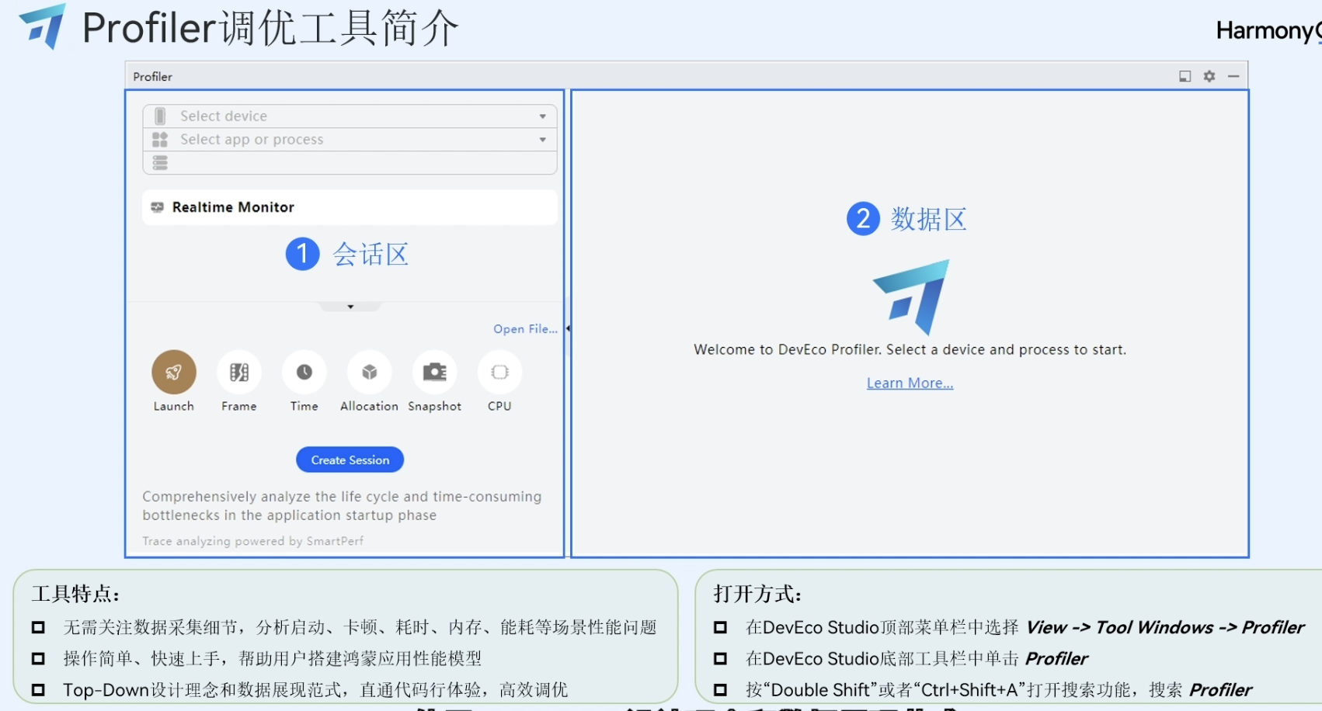Click the Profiler调优工具简介 slide title
Screen dimensions: 1322x711
pos(270,27)
